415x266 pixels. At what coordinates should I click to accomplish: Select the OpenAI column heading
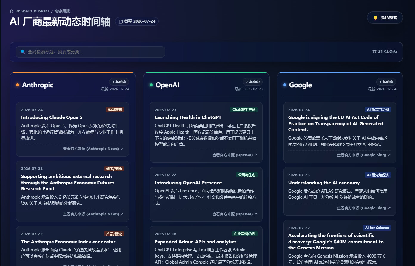167,85
